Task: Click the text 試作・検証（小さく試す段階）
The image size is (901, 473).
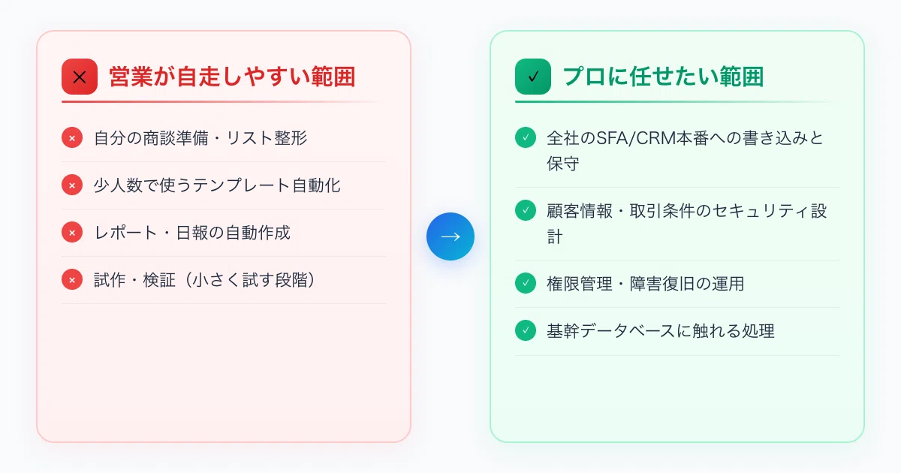Action: click(x=209, y=280)
